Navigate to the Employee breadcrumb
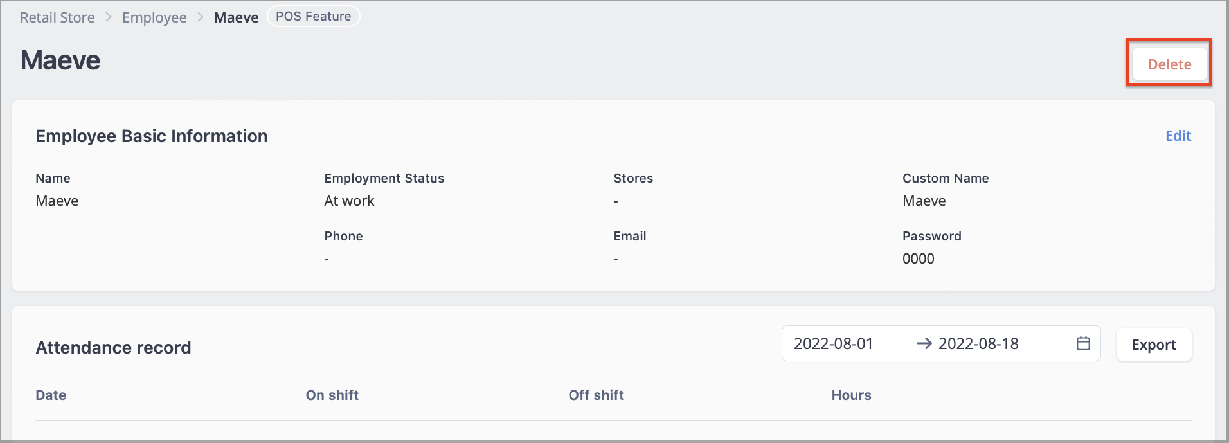The image size is (1229, 443). (154, 17)
